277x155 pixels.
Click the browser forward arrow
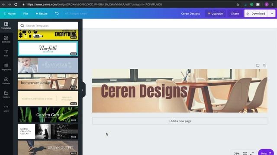click(10, 4)
